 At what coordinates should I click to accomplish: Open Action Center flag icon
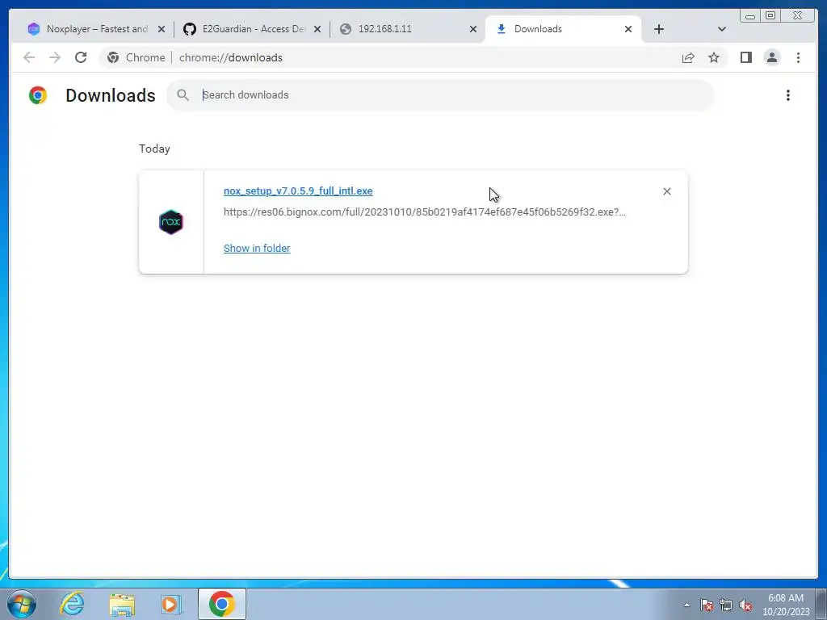[707, 605]
